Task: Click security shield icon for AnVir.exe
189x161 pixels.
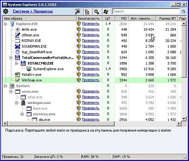Action: (79, 29)
